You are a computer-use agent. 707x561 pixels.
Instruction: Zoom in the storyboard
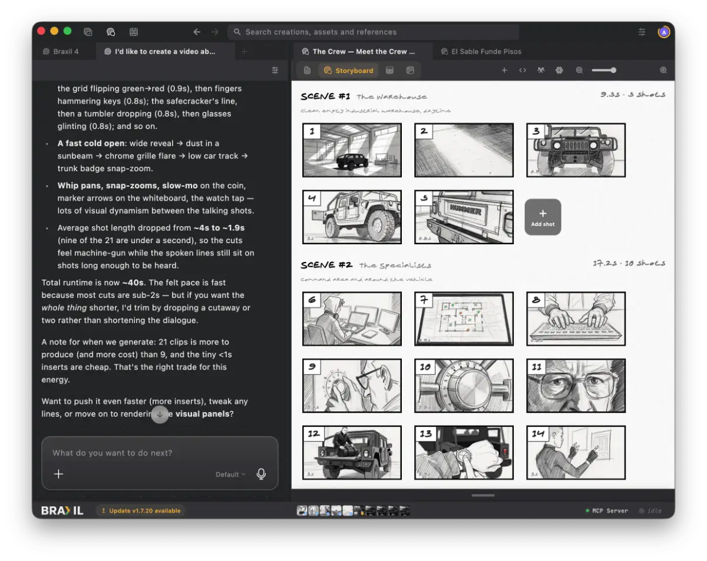pos(663,70)
